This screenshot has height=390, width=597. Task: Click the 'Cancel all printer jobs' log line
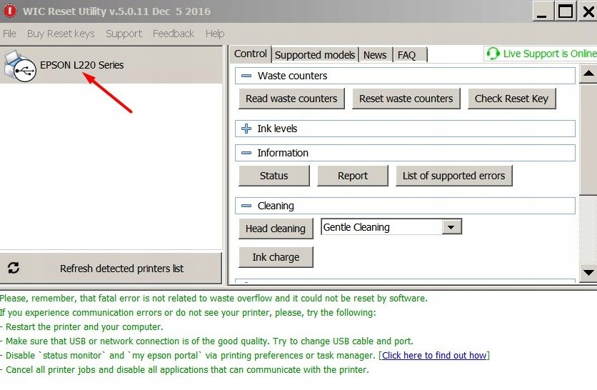point(185,369)
